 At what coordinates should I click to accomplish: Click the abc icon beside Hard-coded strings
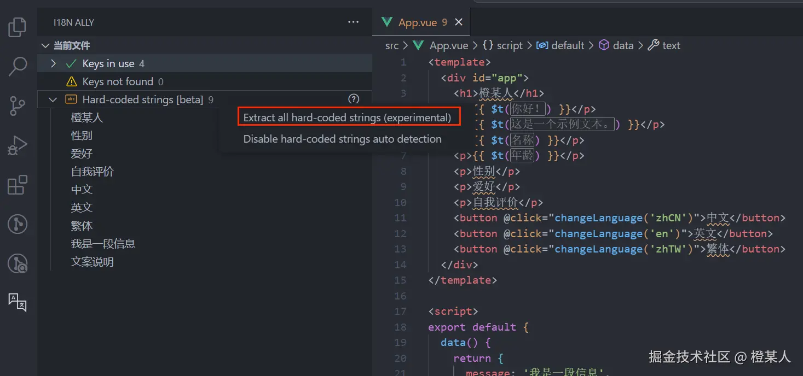(71, 99)
